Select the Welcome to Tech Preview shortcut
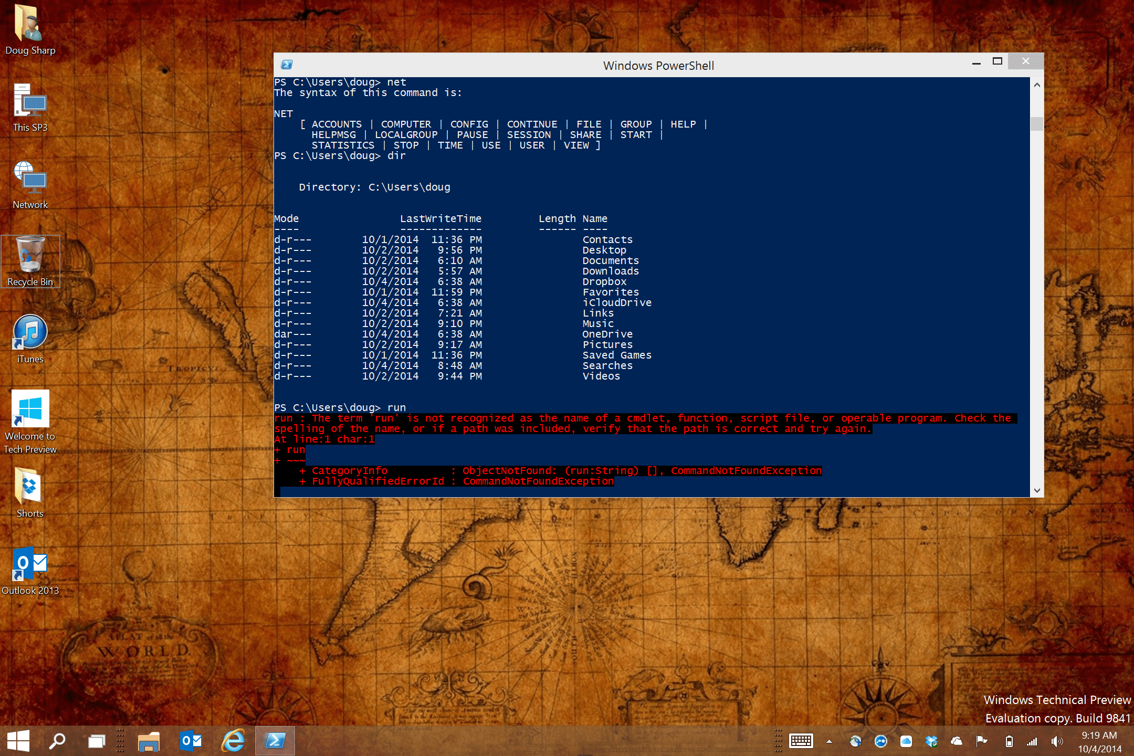The width and height of the screenshot is (1134, 756). 30,422
